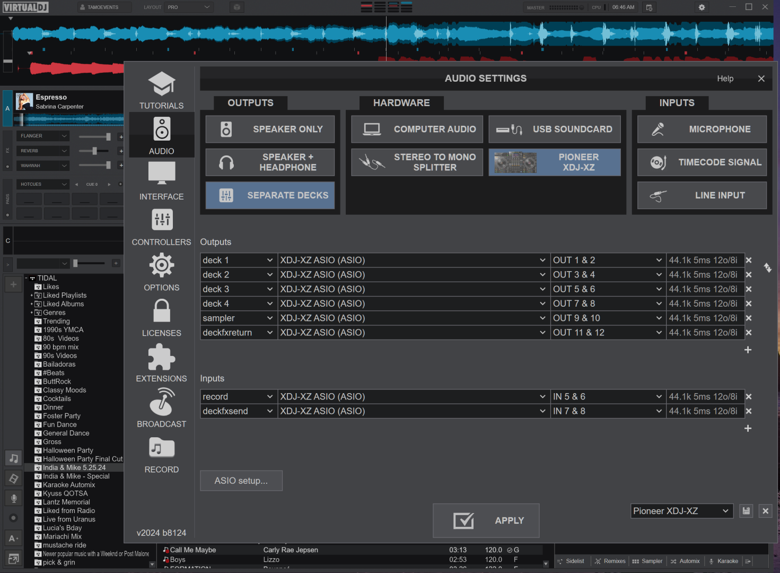Screen dimensions: 780x573
Task: Open the settings gear in the title bar
Action: (702, 7)
